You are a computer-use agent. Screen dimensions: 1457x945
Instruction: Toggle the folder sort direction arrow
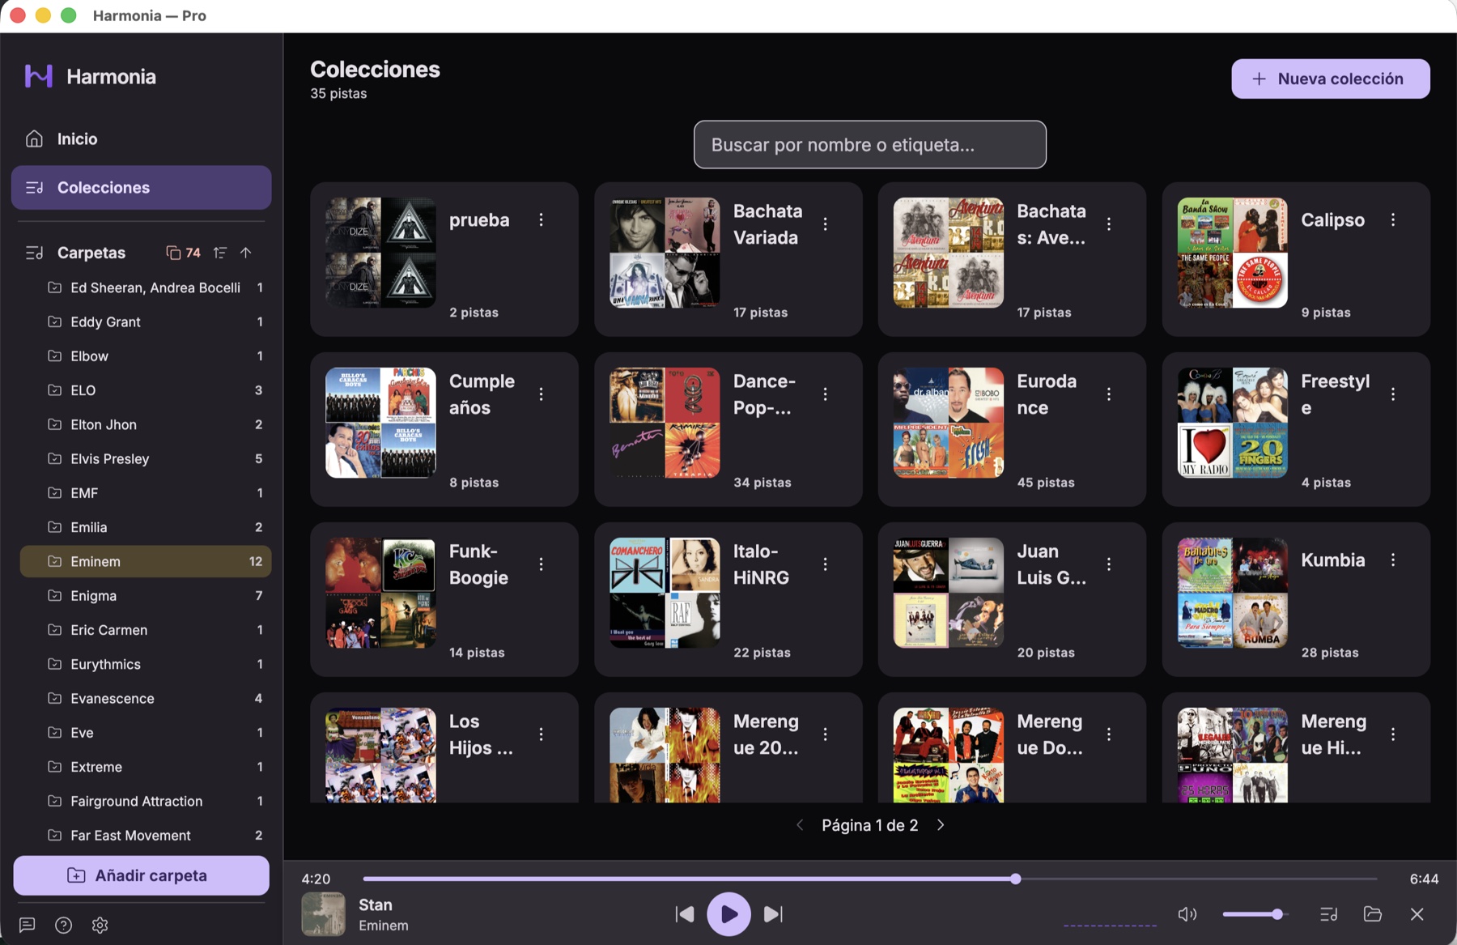[246, 253]
